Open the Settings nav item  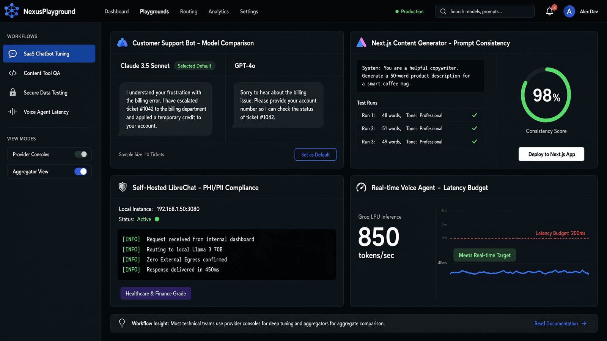coord(249,11)
